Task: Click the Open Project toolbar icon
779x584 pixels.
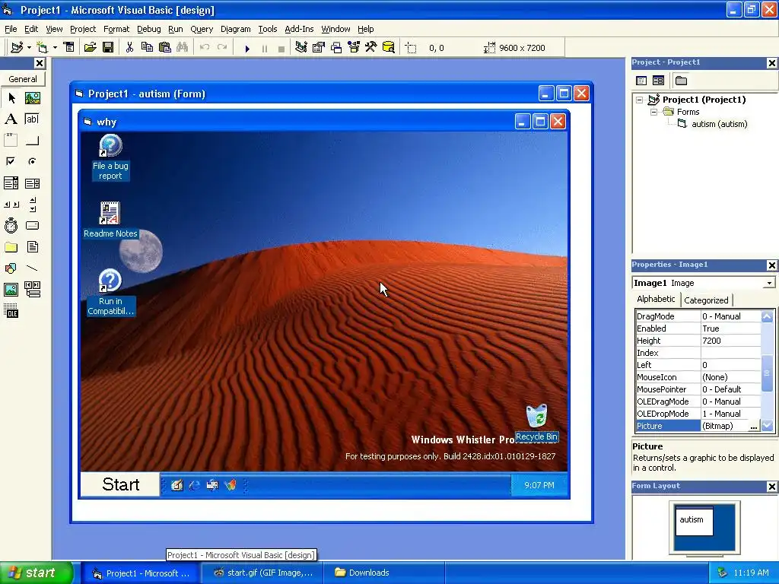Action: tap(90, 47)
